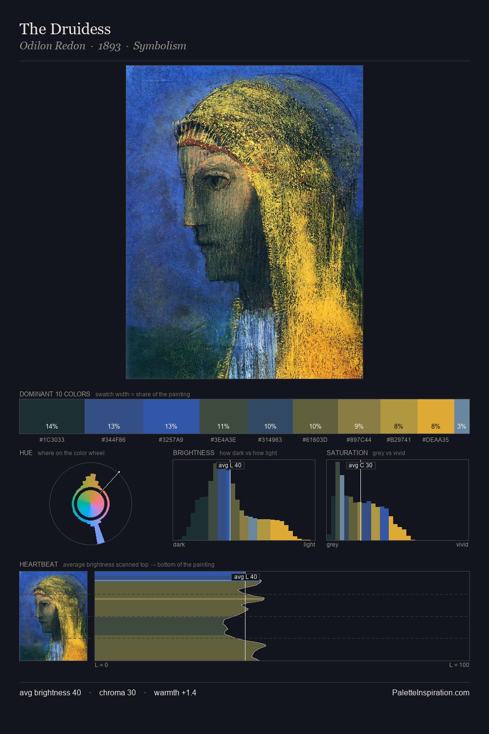Choose the olive swatch above #61603D

(315, 416)
